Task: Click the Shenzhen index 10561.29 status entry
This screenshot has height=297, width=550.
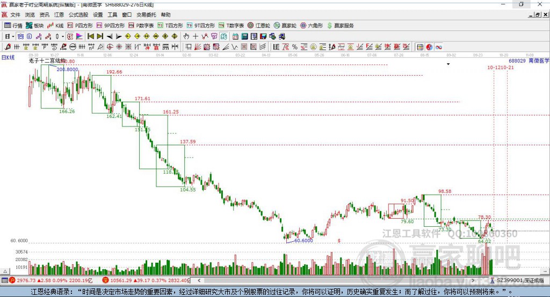Action: tap(146, 280)
